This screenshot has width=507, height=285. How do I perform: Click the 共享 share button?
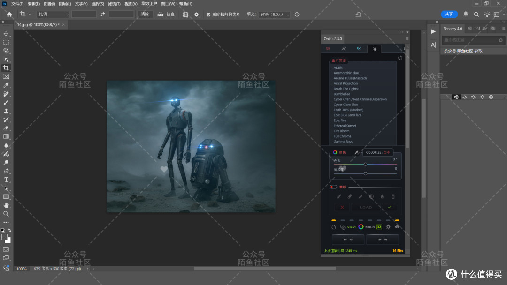click(449, 14)
